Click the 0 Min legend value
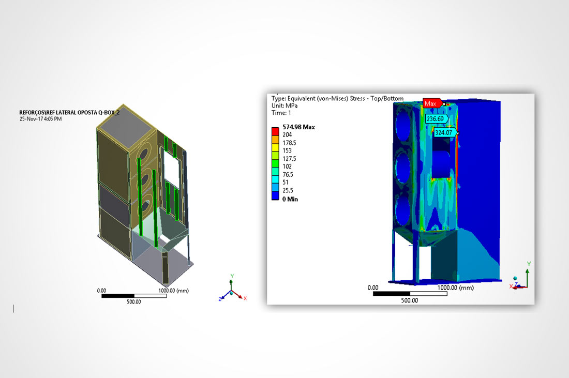Image resolution: width=569 pixels, height=378 pixels. [x=290, y=199]
